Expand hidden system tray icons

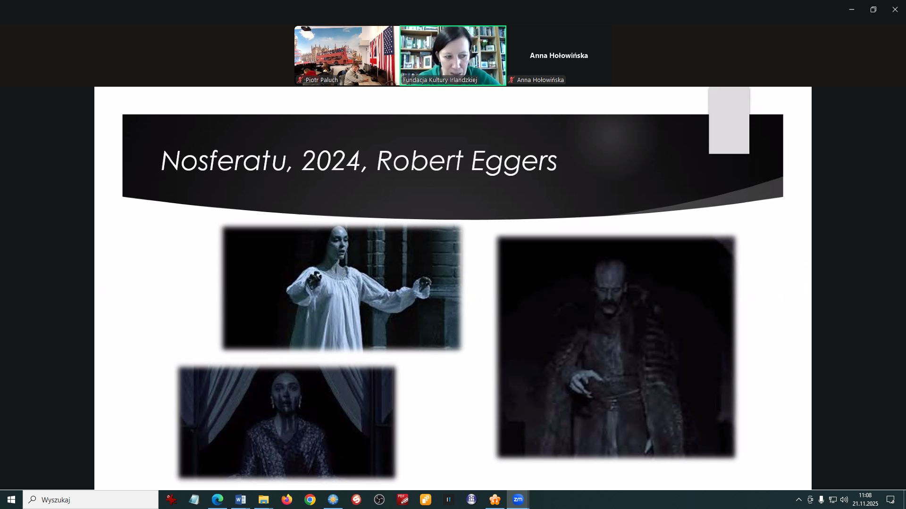click(x=799, y=500)
